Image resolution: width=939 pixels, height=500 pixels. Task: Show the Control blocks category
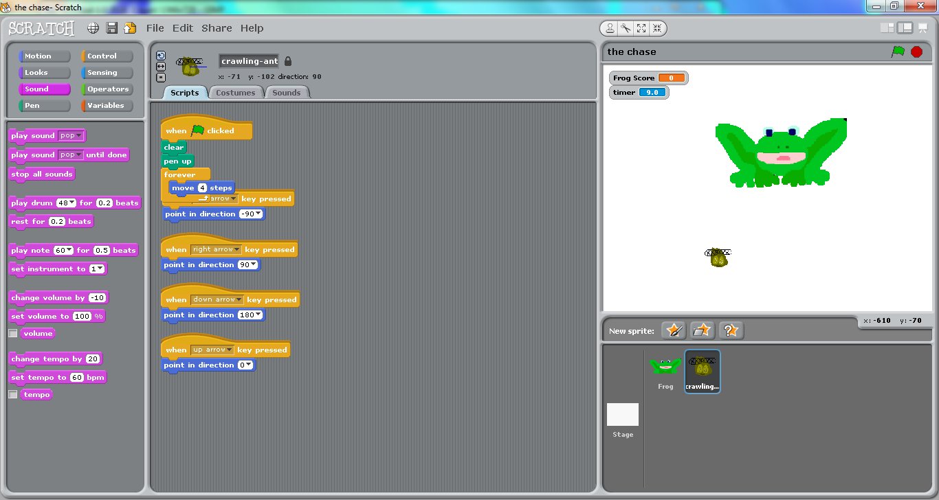(x=107, y=56)
